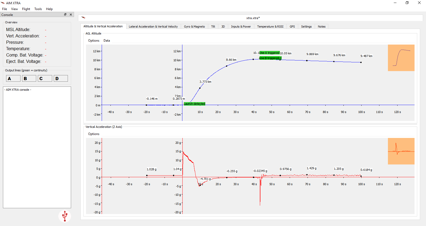Switch to Lateral Acceleration & Vertical Velocity tab
This screenshot has height=226, width=426.
click(153, 27)
